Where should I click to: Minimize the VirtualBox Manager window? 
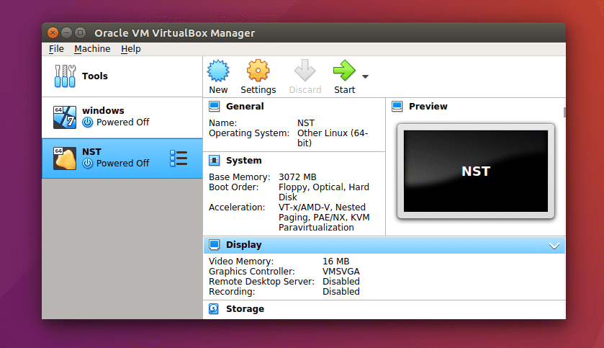pyautogui.click(x=67, y=32)
